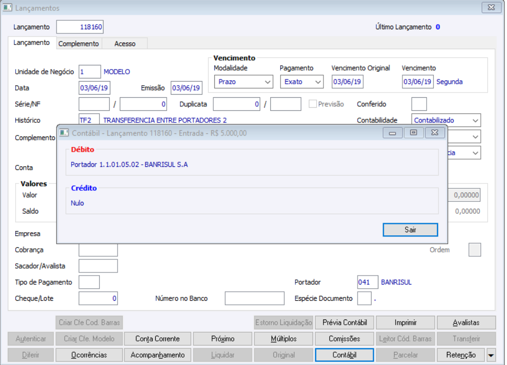507x365 pixels.
Task: Click the Criar Cfe. Modelo button
Action: (x=89, y=339)
